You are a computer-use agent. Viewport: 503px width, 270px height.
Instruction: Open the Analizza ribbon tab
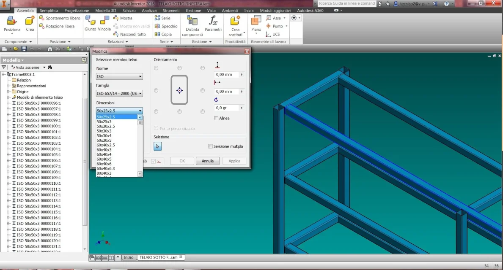click(x=149, y=11)
